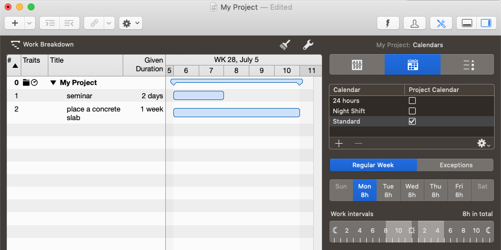This screenshot has height=250, width=501.
Task: Click the Given Duration column header
Action: (144, 65)
